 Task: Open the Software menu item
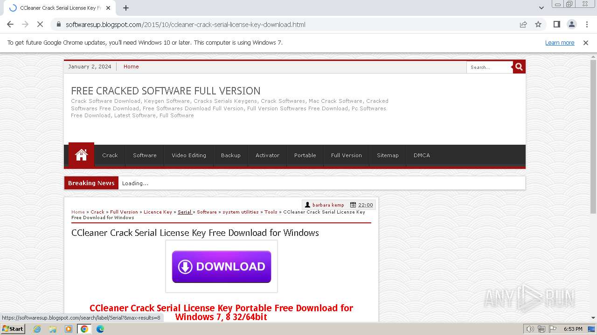[x=145, y=155]
